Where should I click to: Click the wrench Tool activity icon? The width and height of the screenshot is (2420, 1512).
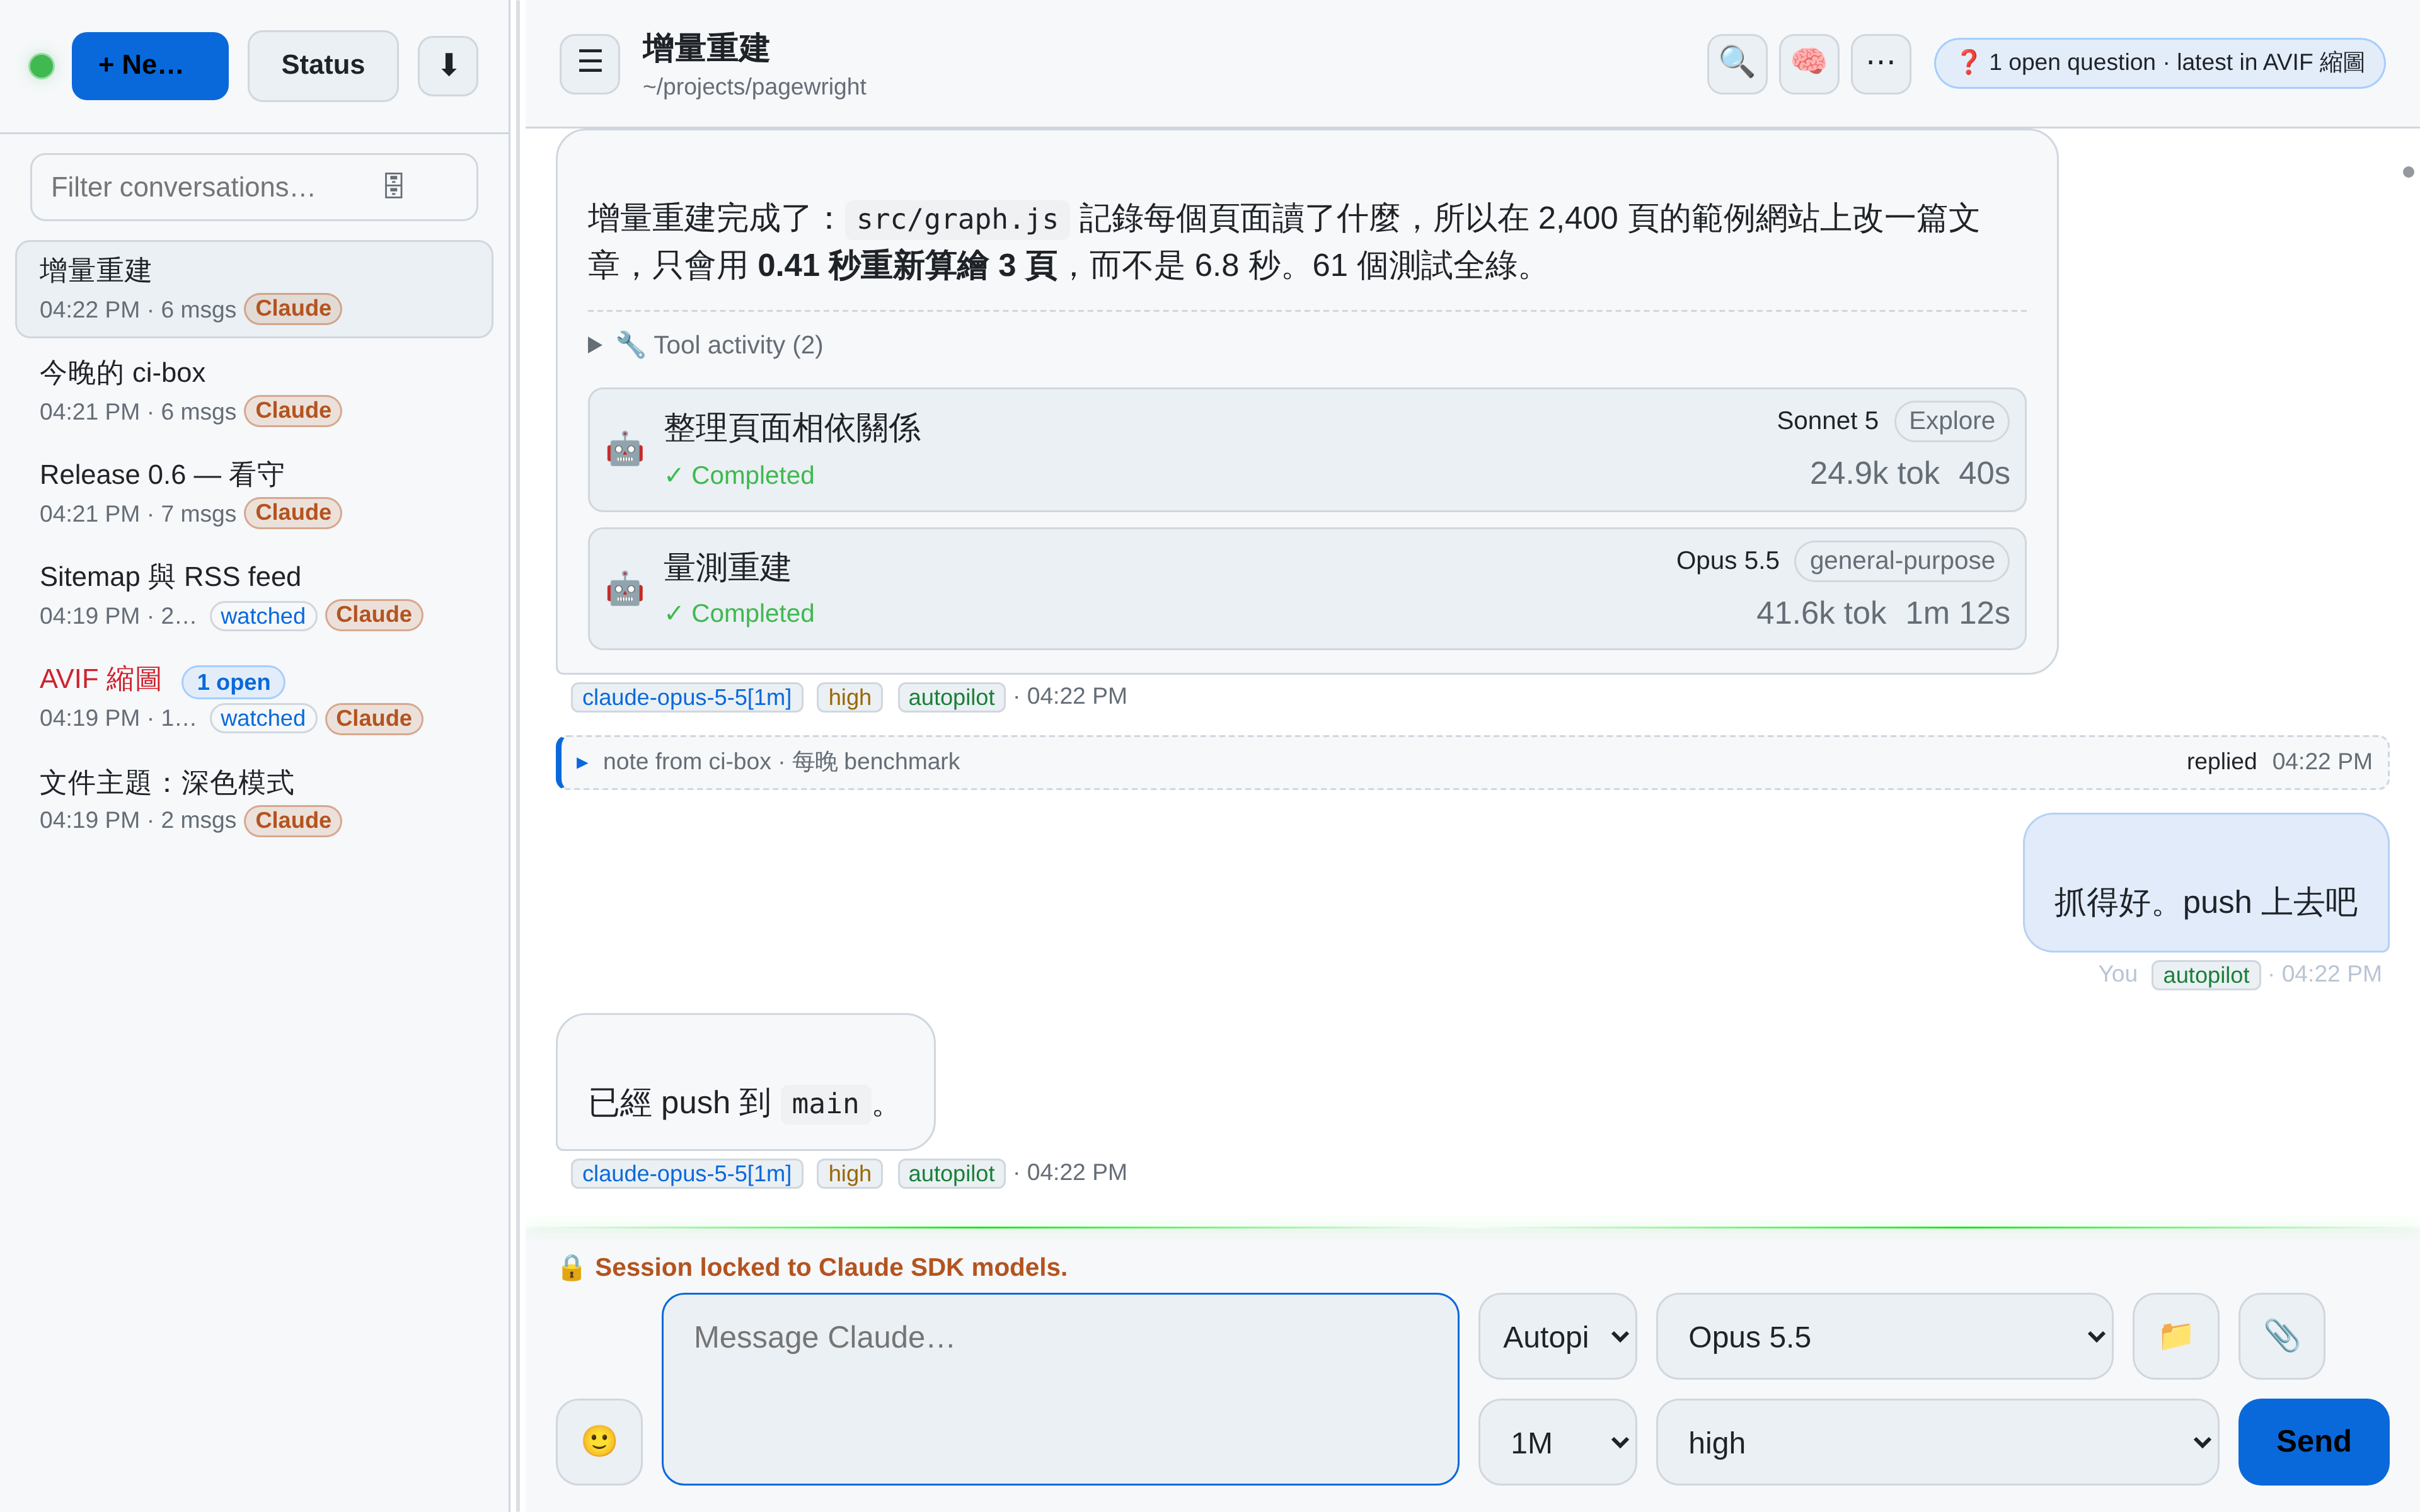point(630,345)
